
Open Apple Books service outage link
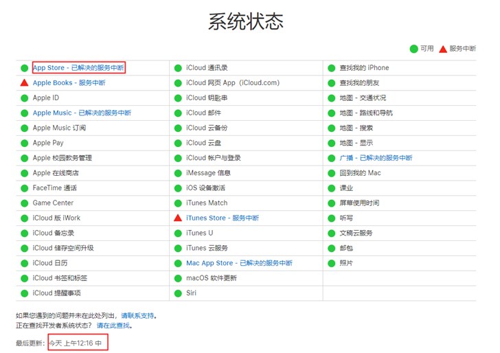[69, 83]
